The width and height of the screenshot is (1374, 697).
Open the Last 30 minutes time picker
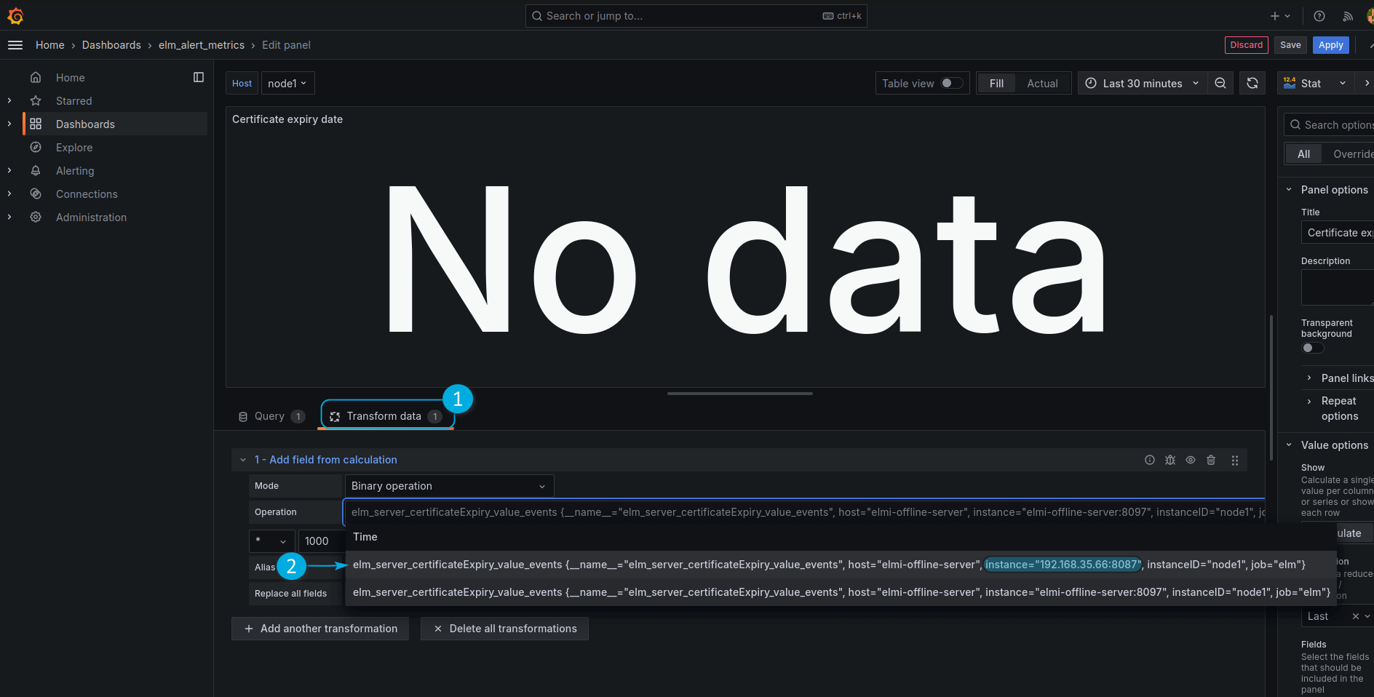click(1142, 84)
